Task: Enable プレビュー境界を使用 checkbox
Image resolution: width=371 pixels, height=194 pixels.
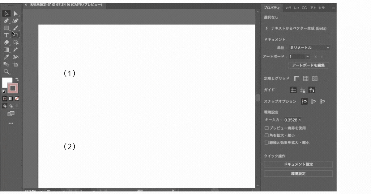Action: [267, 128]
